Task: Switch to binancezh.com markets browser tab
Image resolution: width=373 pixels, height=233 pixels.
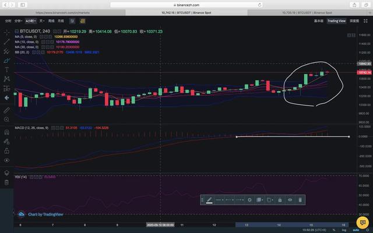Action: tap(62, 13)
